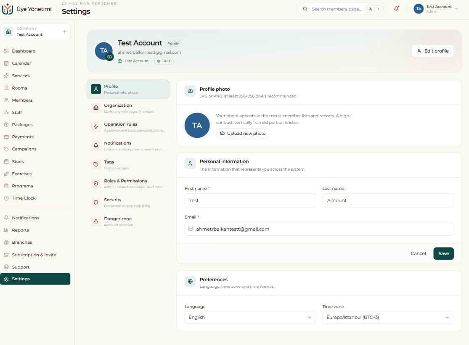The image size is (469, 345).
Task: Open the Profile settings tab
Action: tap(128, 89)
